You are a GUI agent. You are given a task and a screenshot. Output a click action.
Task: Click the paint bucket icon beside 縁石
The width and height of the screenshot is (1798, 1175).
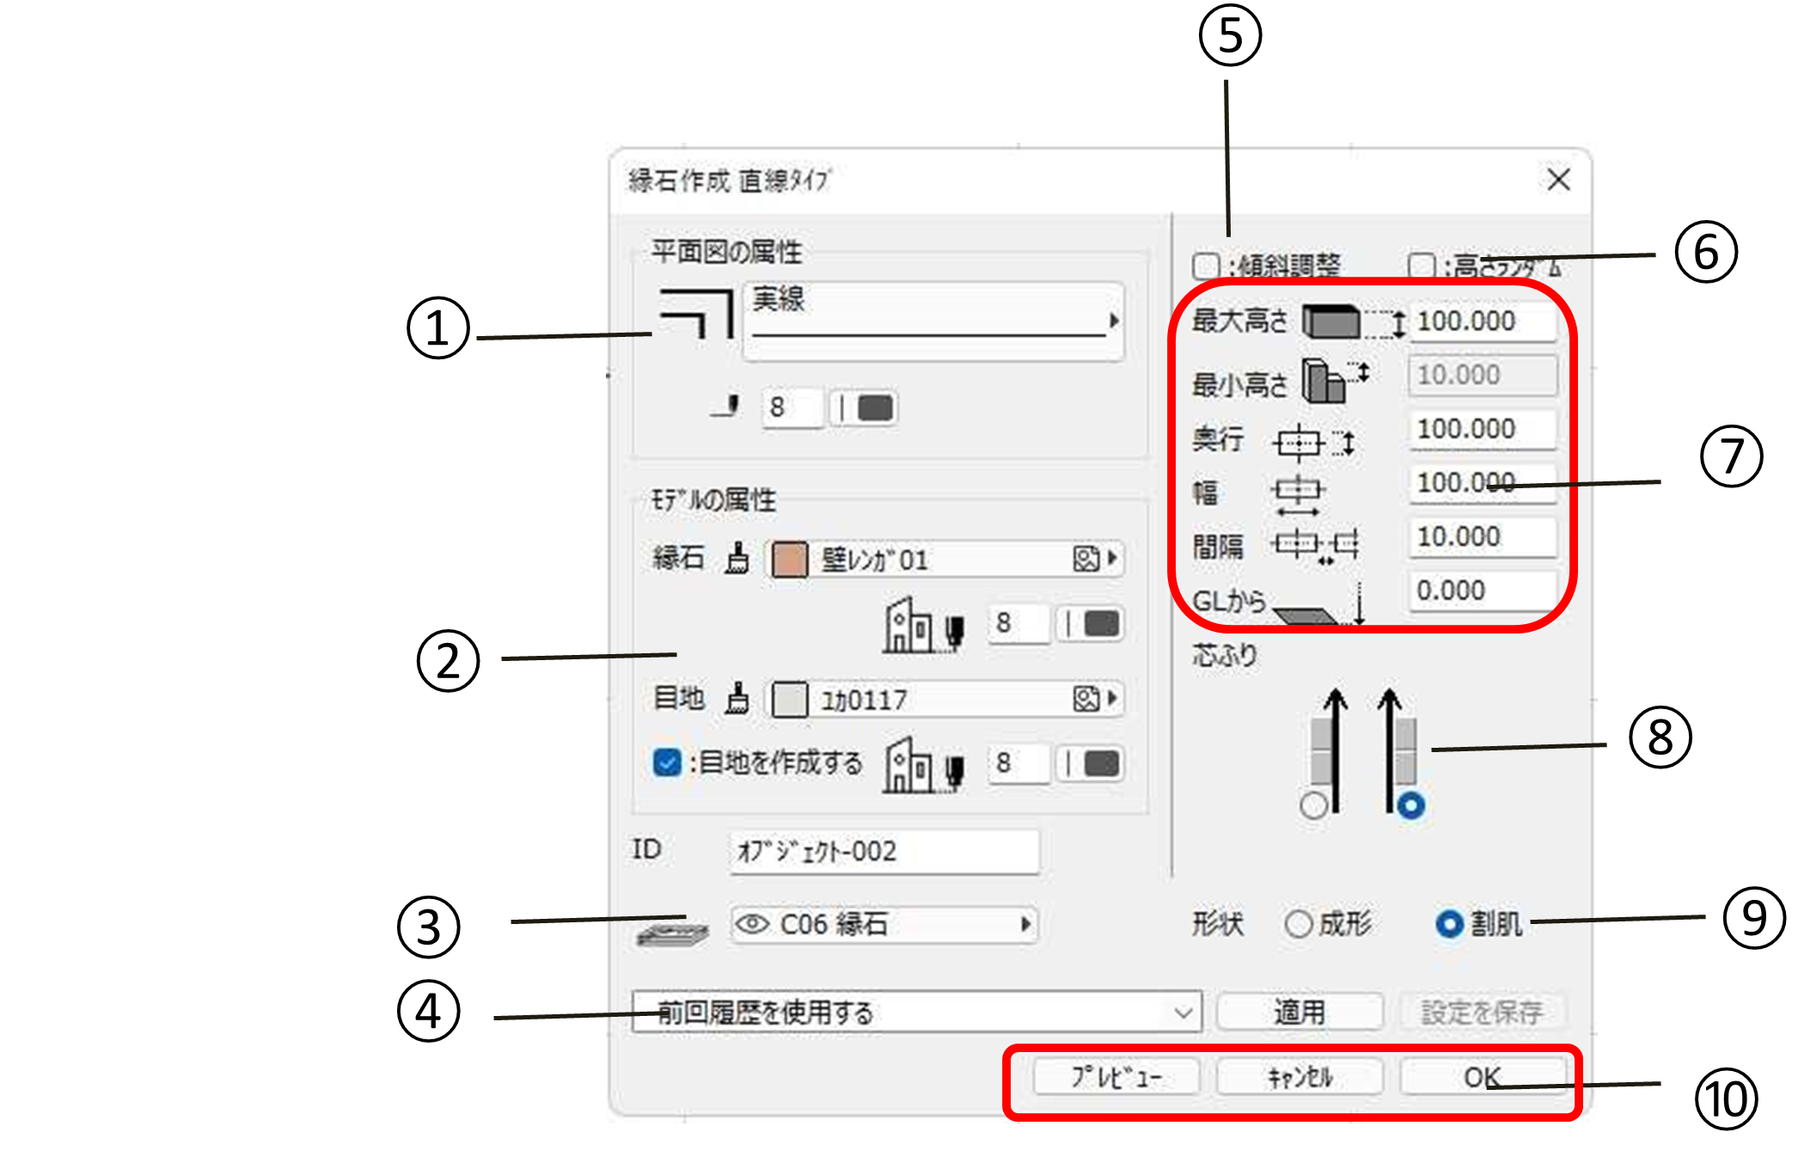tap(737, 559)
